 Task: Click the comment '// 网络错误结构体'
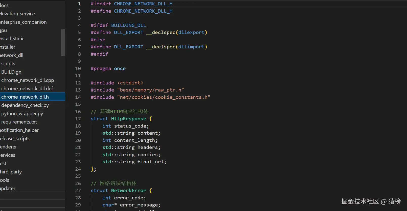114,183
